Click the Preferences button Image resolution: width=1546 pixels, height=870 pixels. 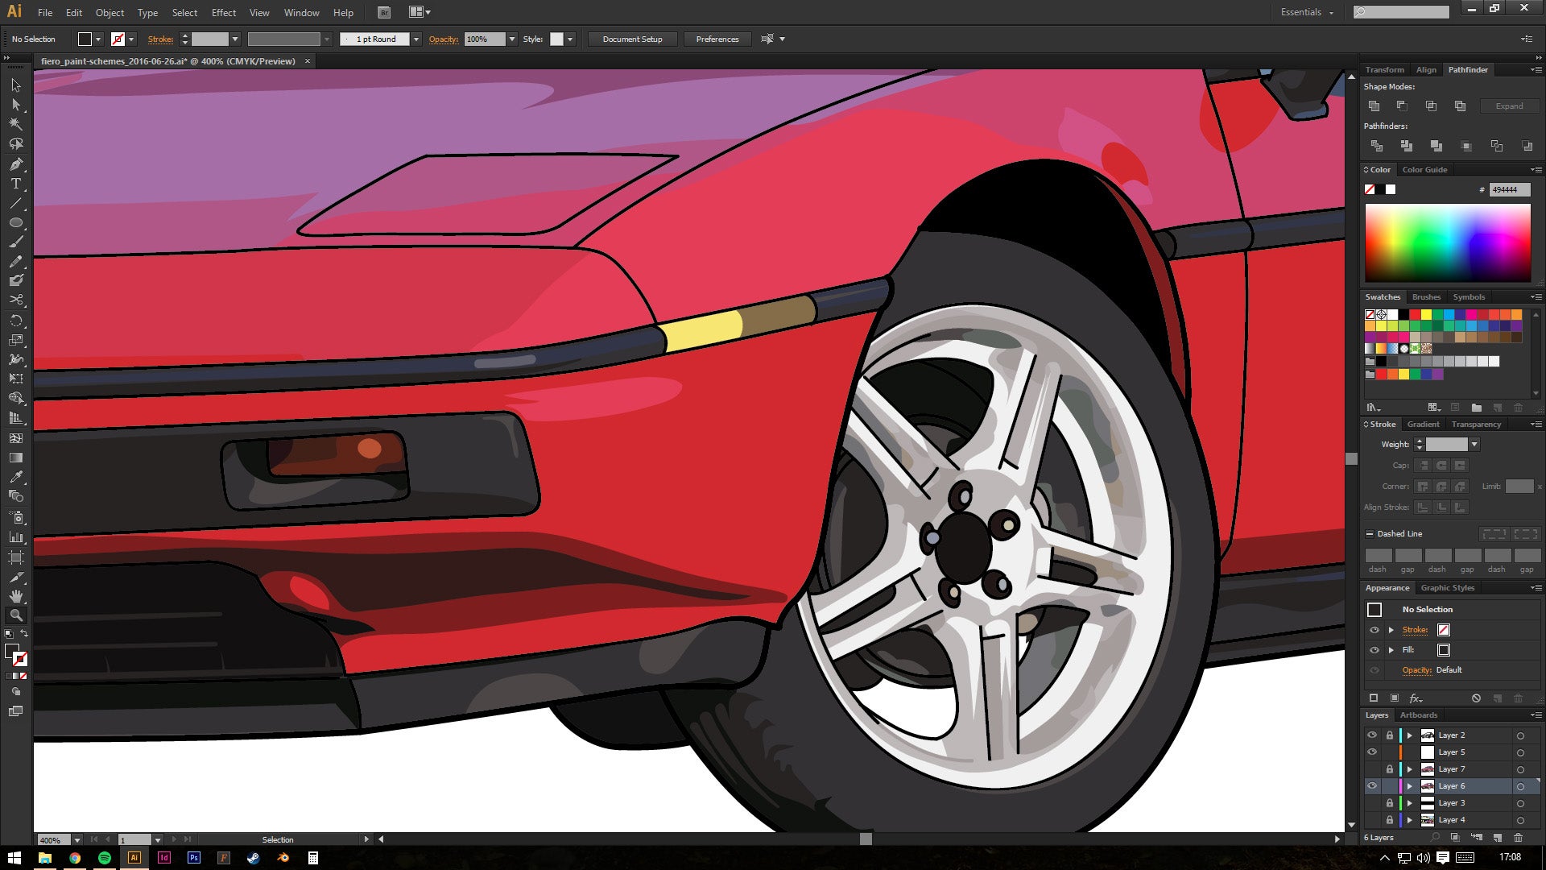[x=717, y=39]
